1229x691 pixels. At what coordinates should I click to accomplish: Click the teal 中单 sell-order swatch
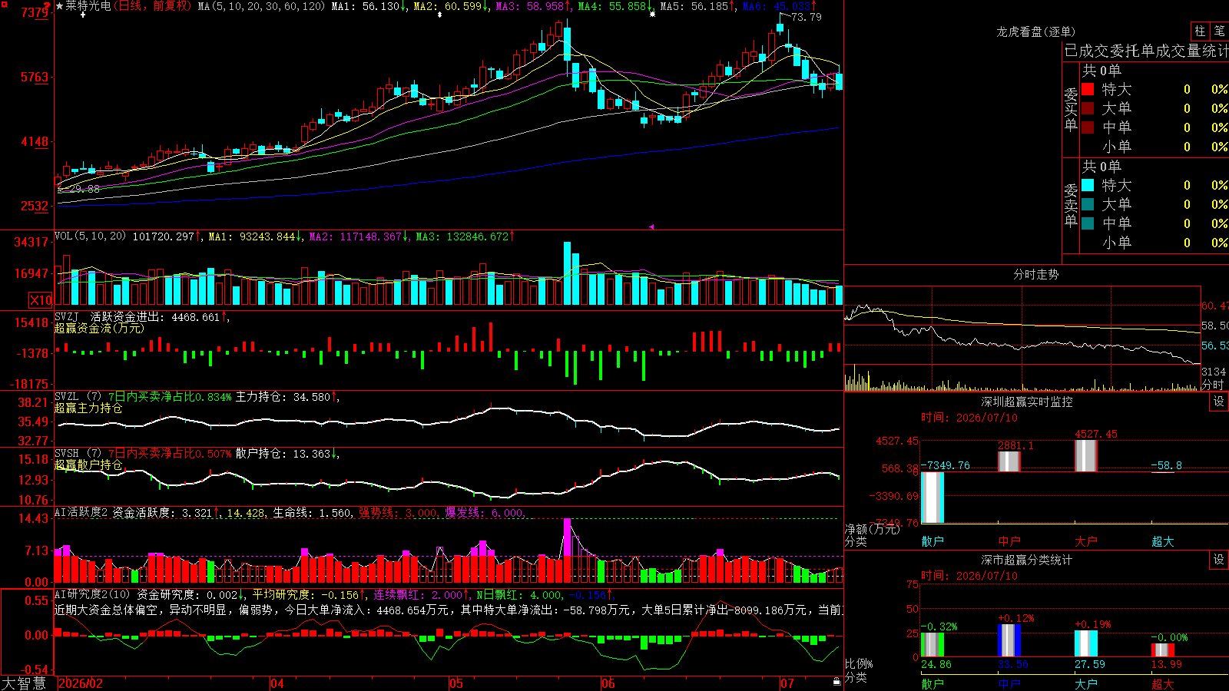point(1088,223)
